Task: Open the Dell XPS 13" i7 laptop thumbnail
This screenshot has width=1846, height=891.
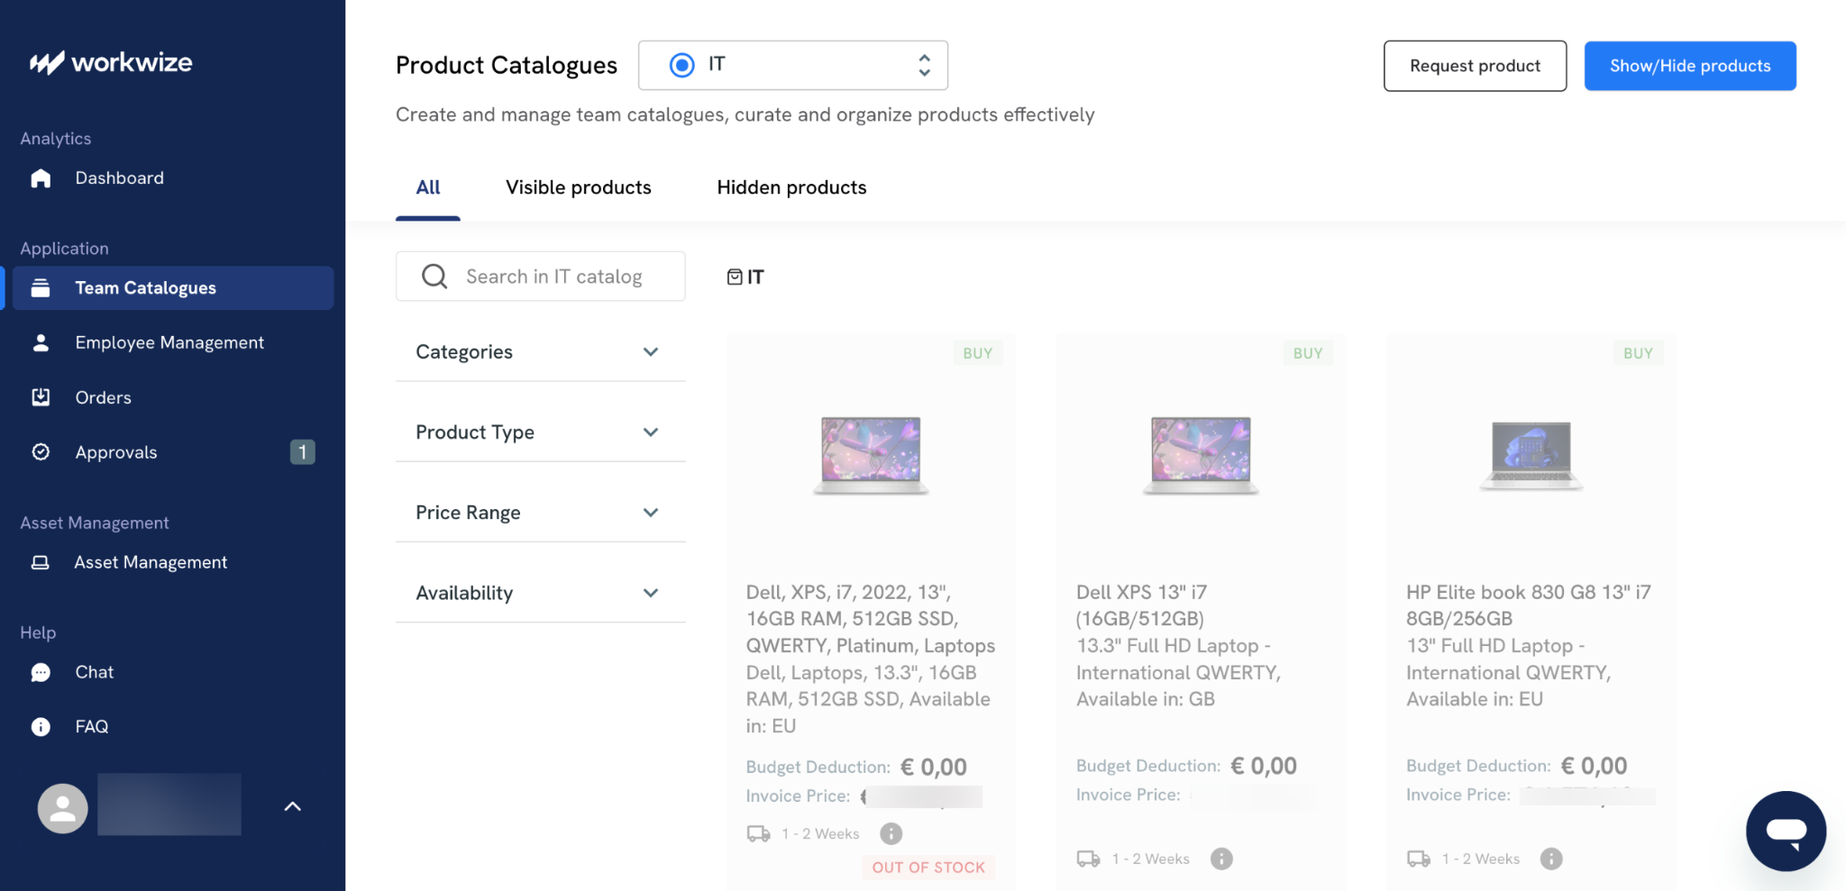Action: [x=1201, y=455]
